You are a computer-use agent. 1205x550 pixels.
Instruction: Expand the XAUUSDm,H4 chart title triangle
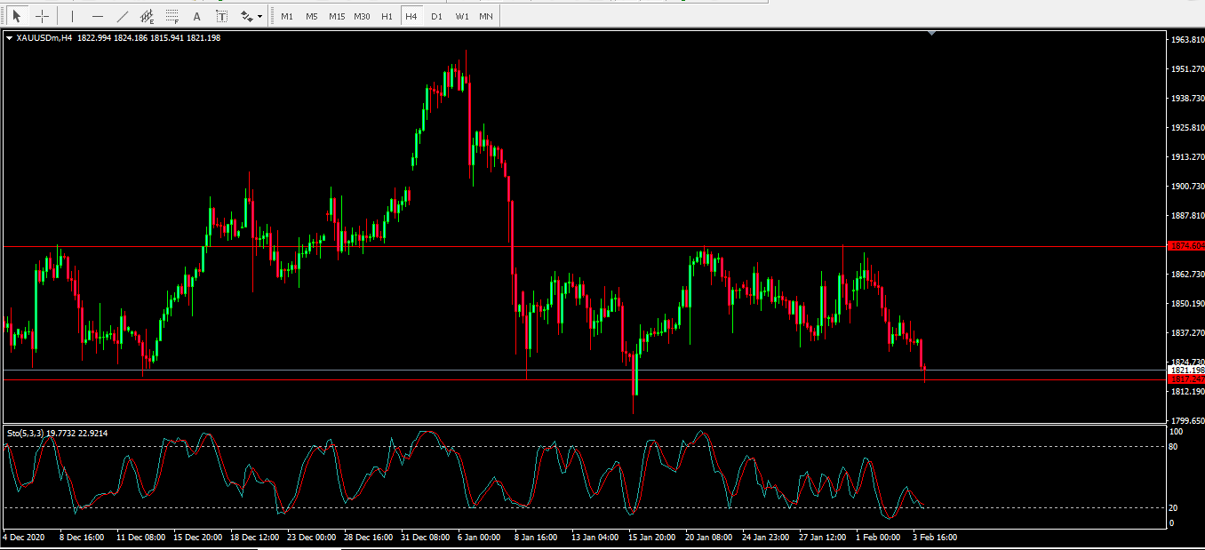9,38
